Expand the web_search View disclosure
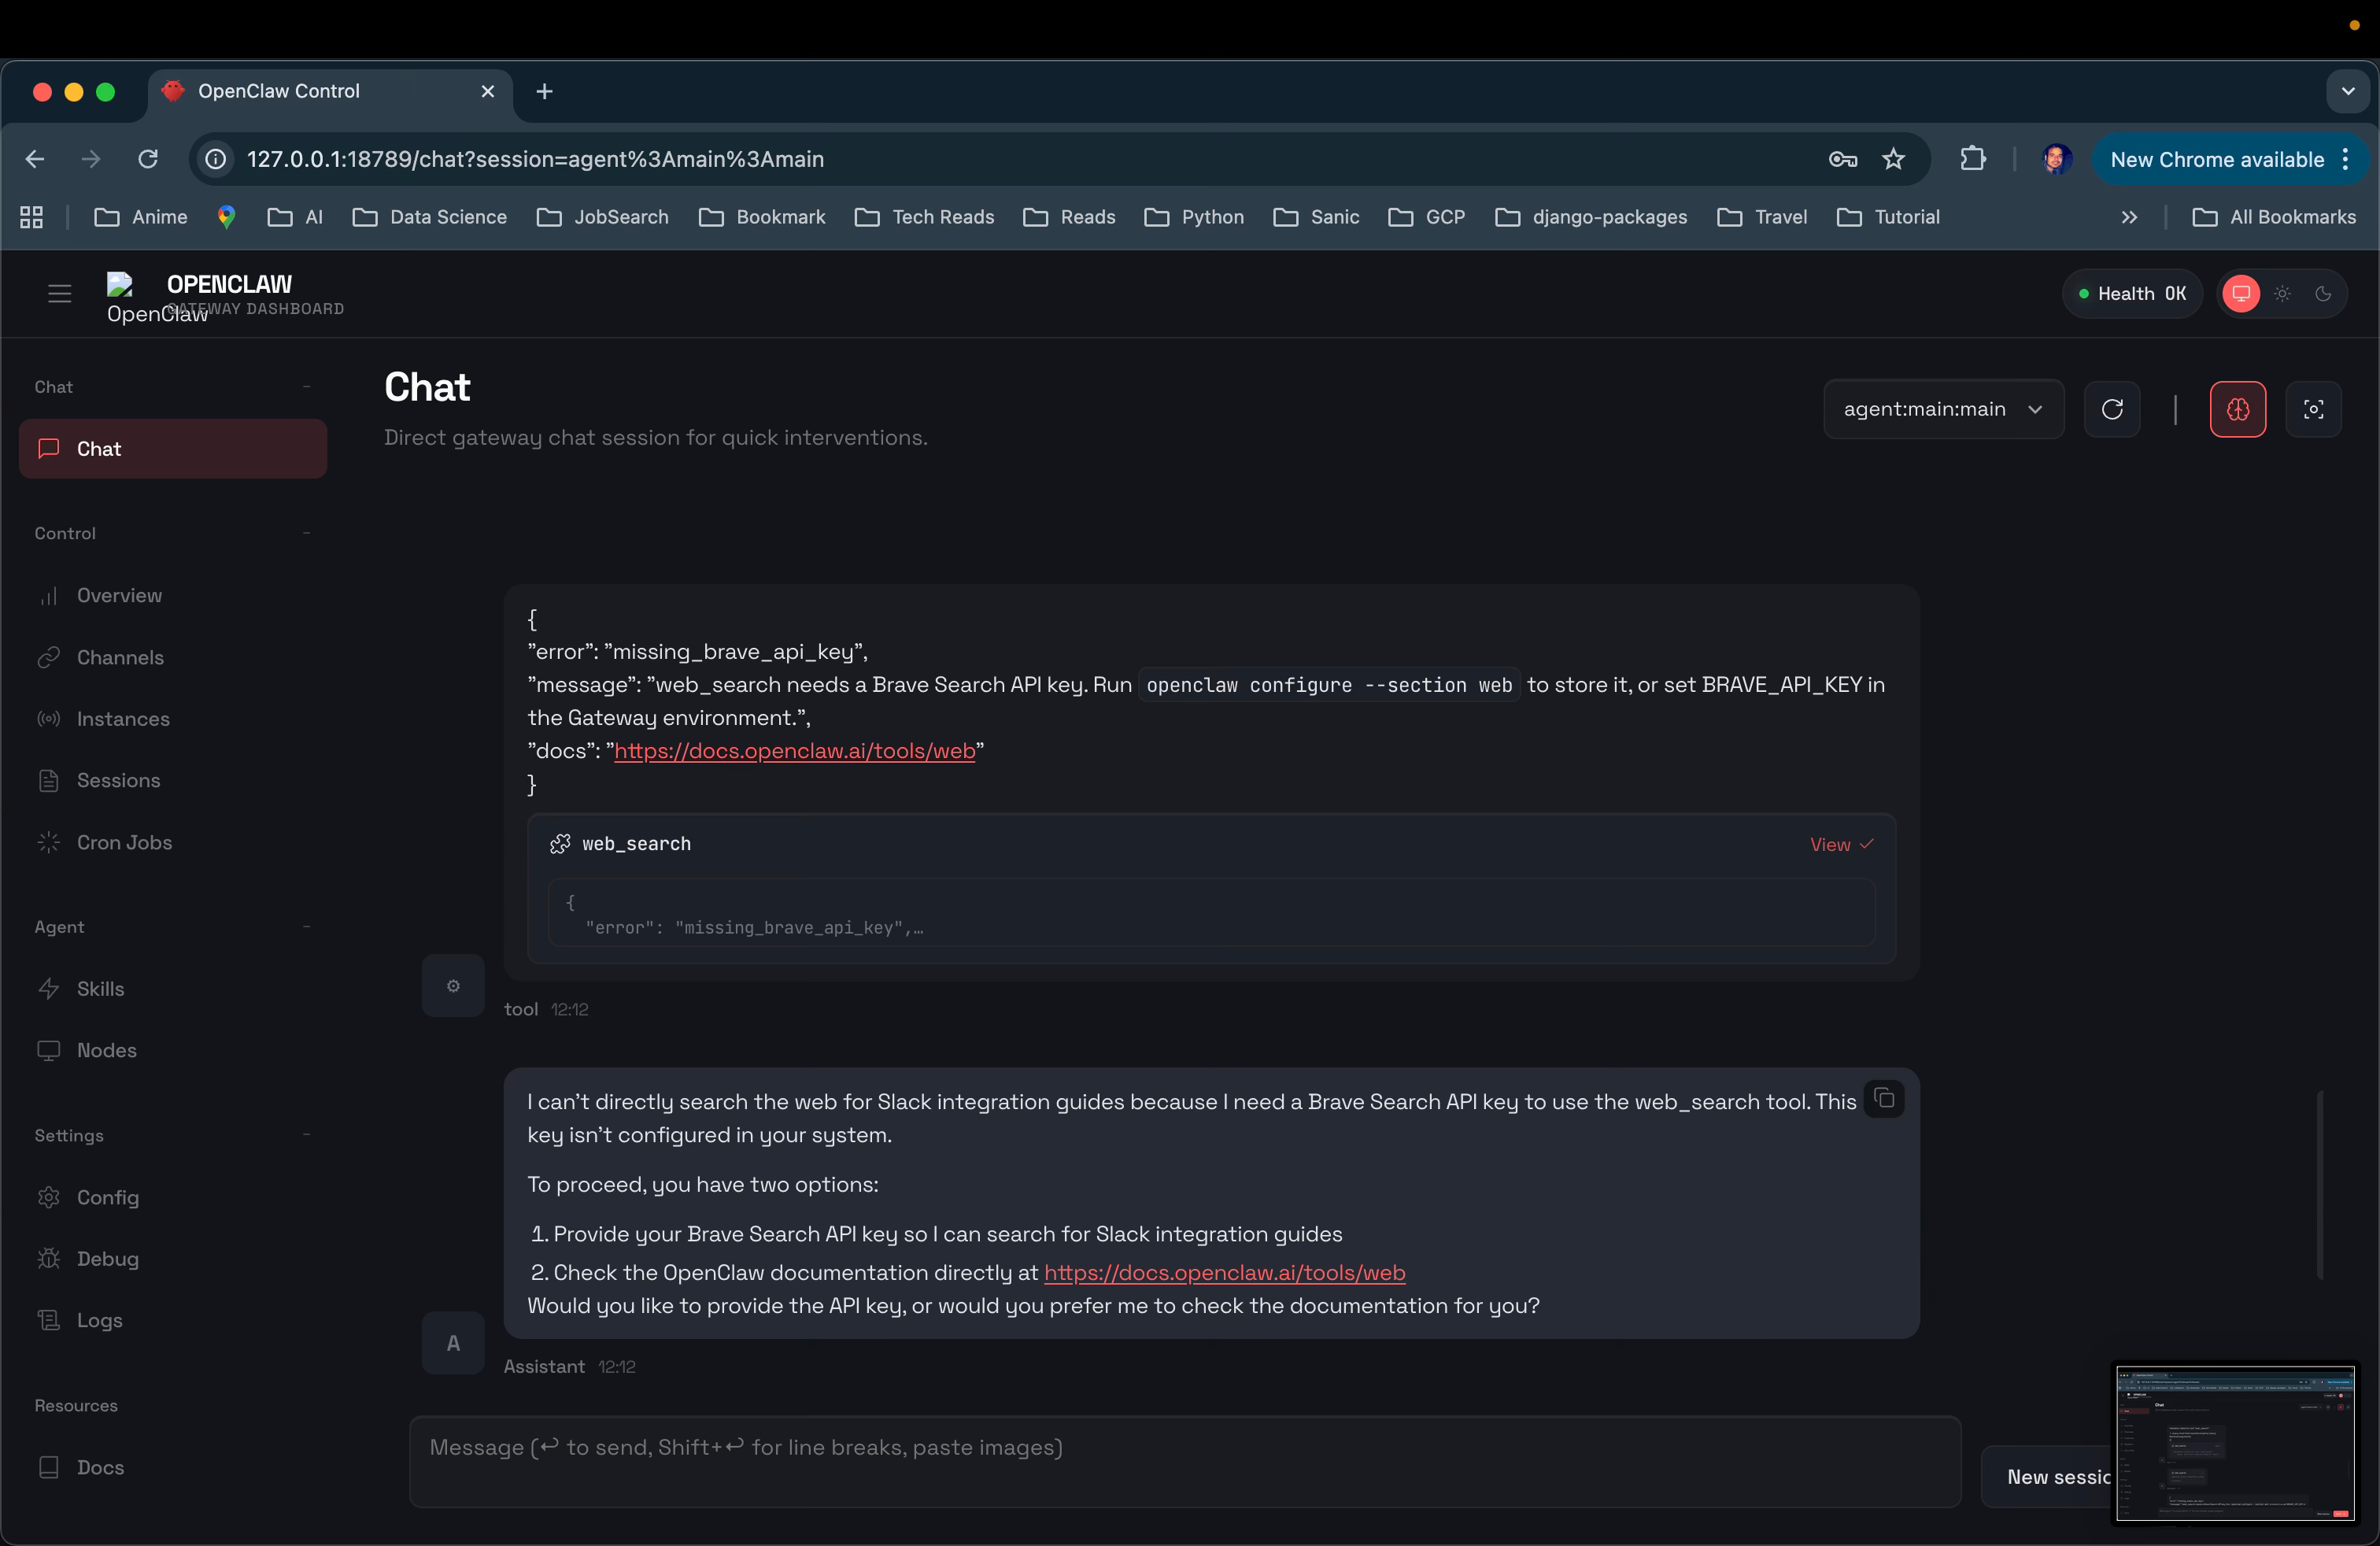Viewport: 2380px width, 1546px height. tap(1840, 844)
